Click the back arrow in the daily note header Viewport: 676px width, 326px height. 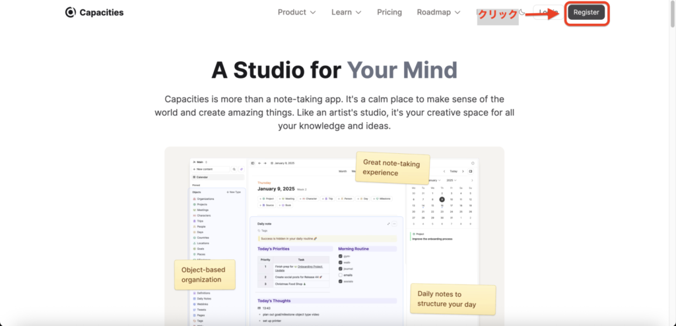[x=259, y=162]
